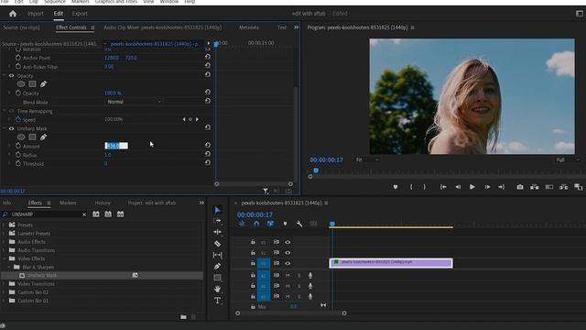Screen dimensions: 586x330
Task: Switch to Export workspace tab
Action: (80, 14)
